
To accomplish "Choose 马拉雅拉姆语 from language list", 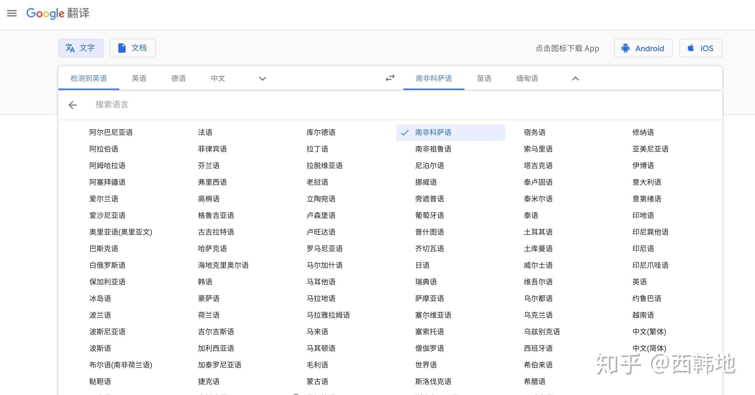I will coord(328,315).
